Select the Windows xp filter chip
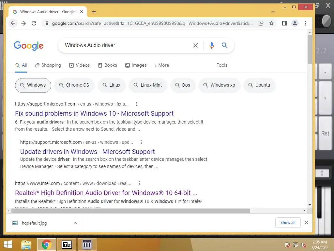Screen dimensions: 334x251 (x=220, y=85)
